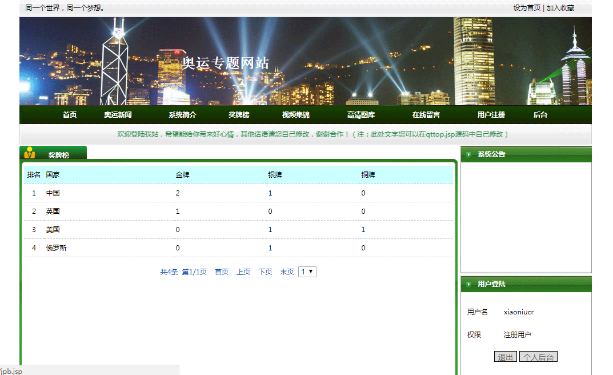
Task: Click the 用户登陆 panel header
Action: click(526, 284)
